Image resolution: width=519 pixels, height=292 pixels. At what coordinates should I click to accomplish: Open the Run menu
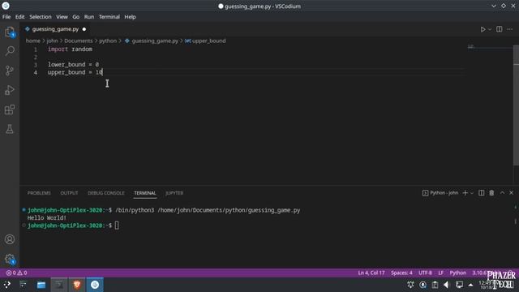[x=89, y=16]
